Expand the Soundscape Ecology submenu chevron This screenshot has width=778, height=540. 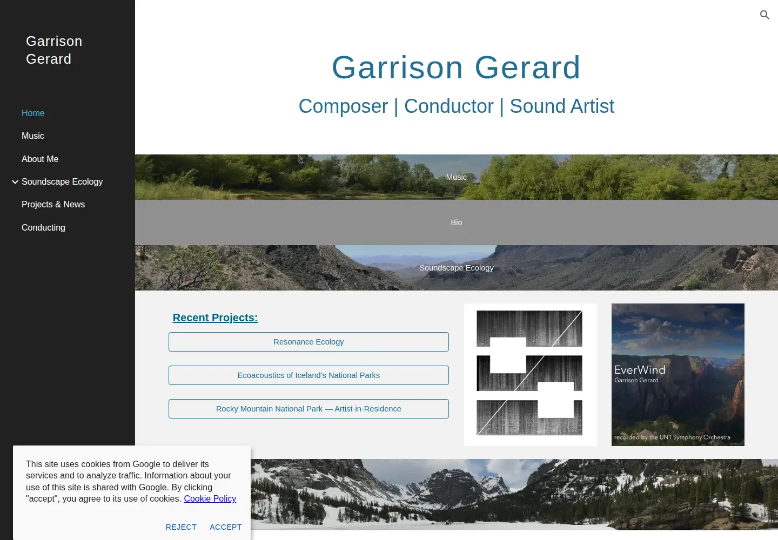(x=15, y=182)
